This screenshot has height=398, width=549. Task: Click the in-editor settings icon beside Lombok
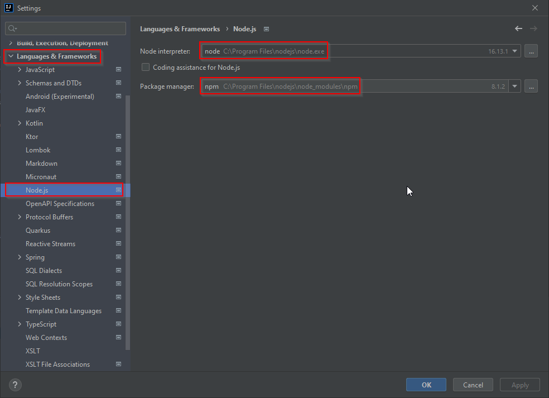[118, 150]
